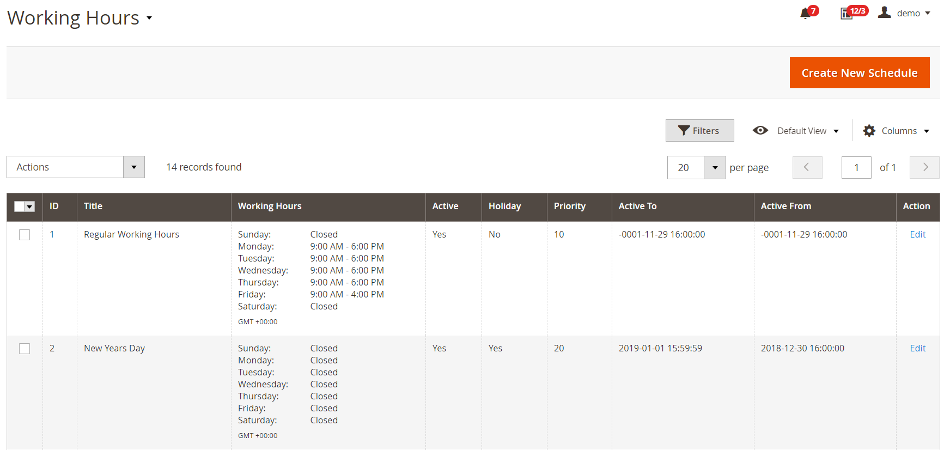Open the mass-select options arrow in header
The image size is (944, 450).
click(30, 206)
